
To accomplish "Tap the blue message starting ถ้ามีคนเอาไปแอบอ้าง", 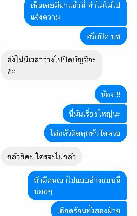I will coord(77,185).
